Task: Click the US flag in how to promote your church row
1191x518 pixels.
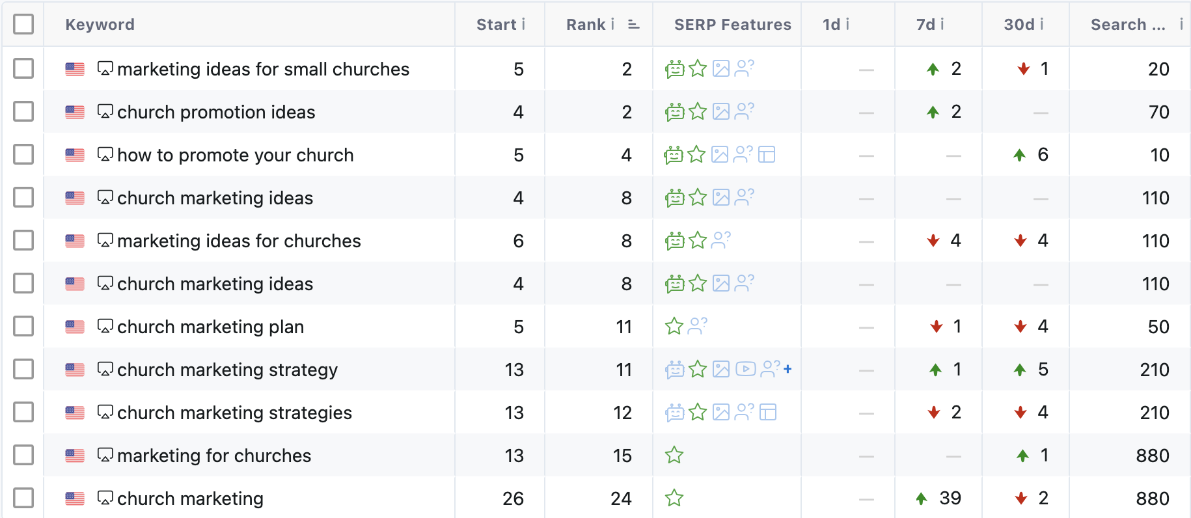Action: click(75, 155)
